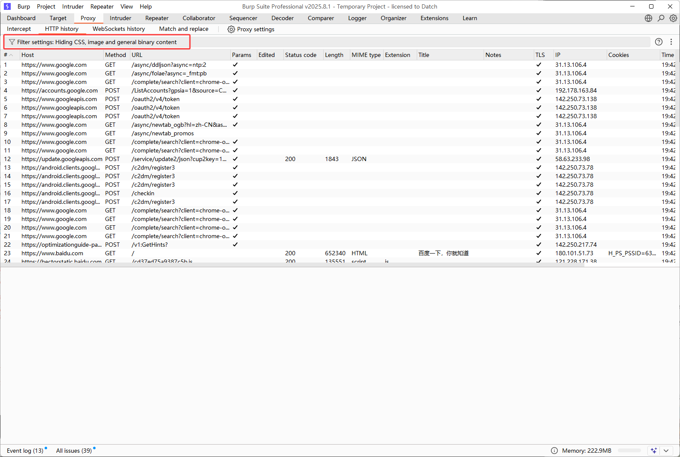Select accounts.google.com host cell
This screenshot has width=680, height=457.
click(60, 90)
